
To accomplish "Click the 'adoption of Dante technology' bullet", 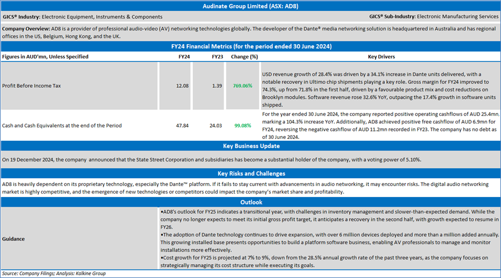I will (330, 242).
